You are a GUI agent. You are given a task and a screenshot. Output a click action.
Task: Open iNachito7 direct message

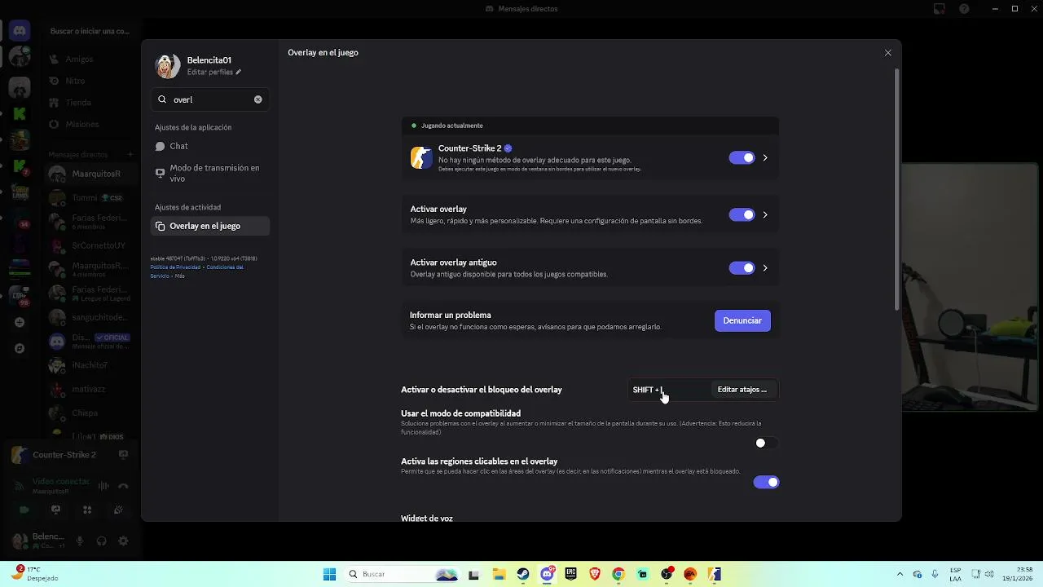(x=90, y=365)
